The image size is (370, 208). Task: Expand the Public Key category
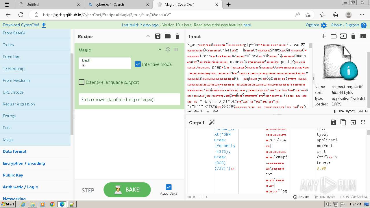click(35, 175)
